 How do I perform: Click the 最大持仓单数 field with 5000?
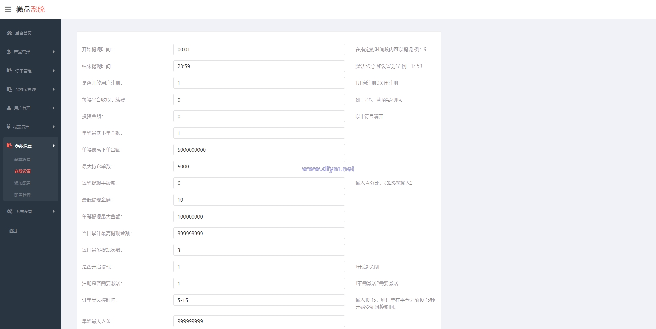pyautogui.click(x=259, y=166)
